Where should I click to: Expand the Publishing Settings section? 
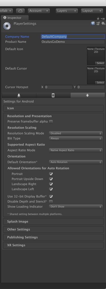(54, 237)
